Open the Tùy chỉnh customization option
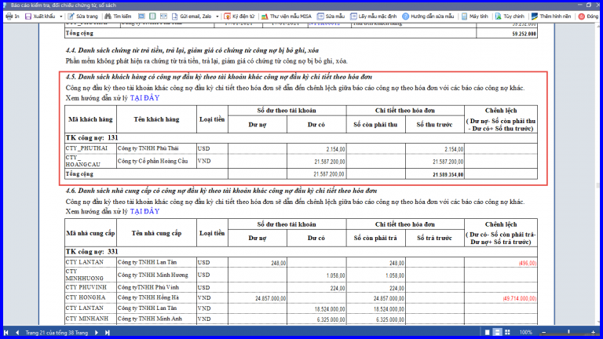This screenshot has width=603, height=339. coord(510,16)
